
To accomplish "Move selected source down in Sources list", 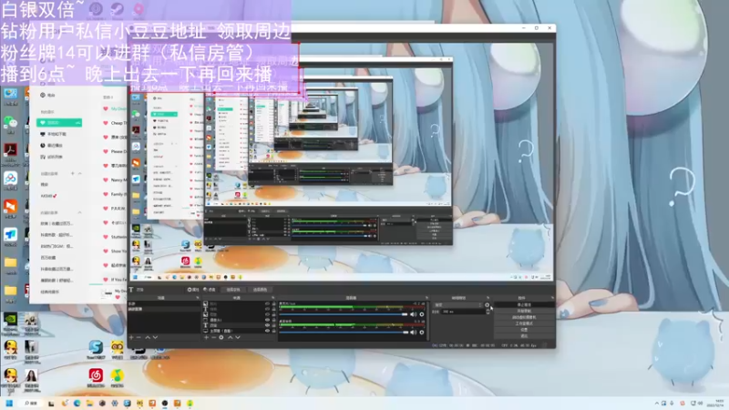I will tap(238, 337).
